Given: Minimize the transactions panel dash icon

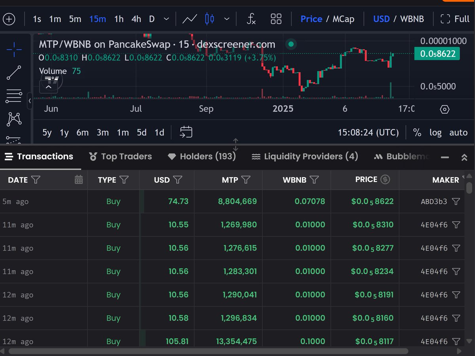Looking at the screenshot, I should pos(445,157).
